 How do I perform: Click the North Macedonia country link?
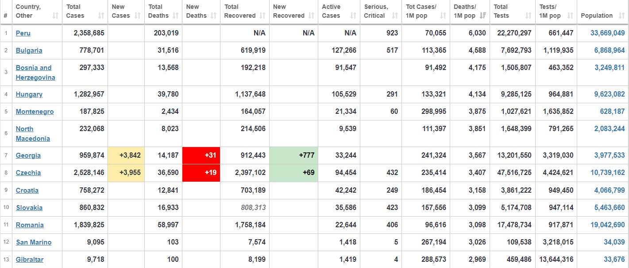point(25,129)
